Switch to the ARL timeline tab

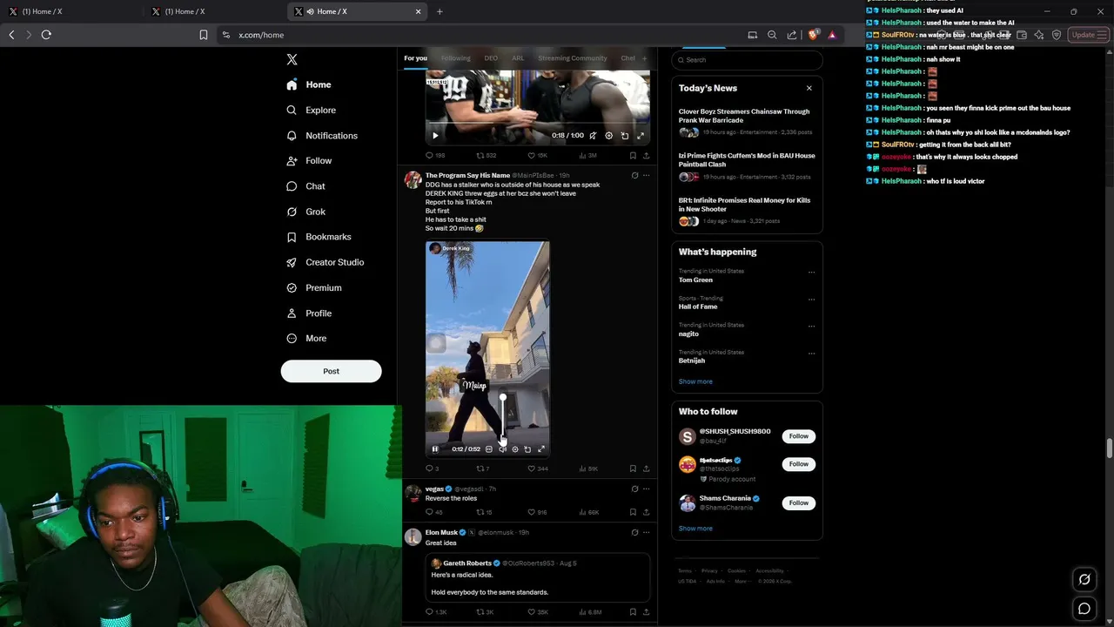point(518,58)
